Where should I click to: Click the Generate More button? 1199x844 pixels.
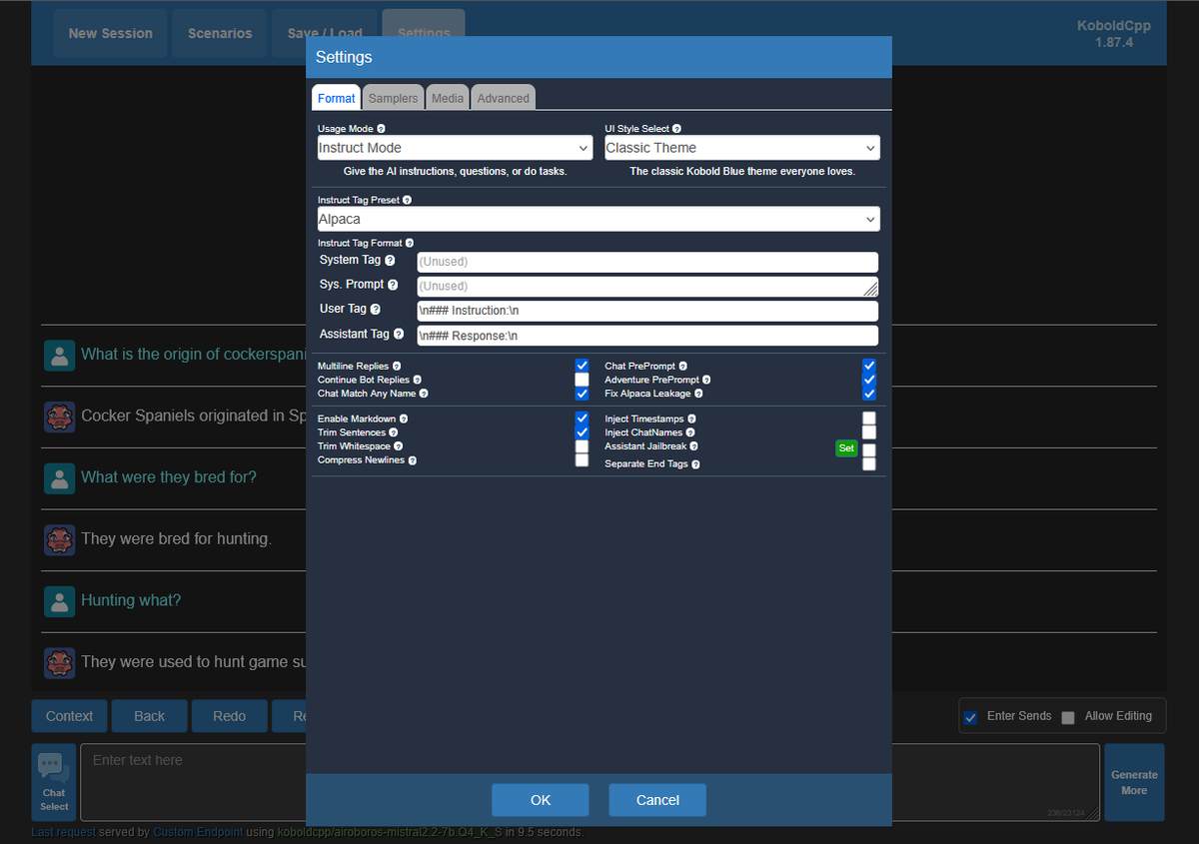tap(1134, 783)
